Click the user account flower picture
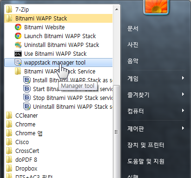 [x=156, y=7]
